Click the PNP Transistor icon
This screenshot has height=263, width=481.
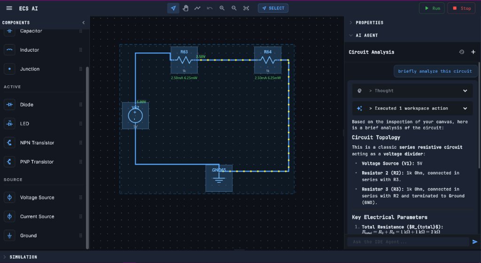click(x=9, y=162)
